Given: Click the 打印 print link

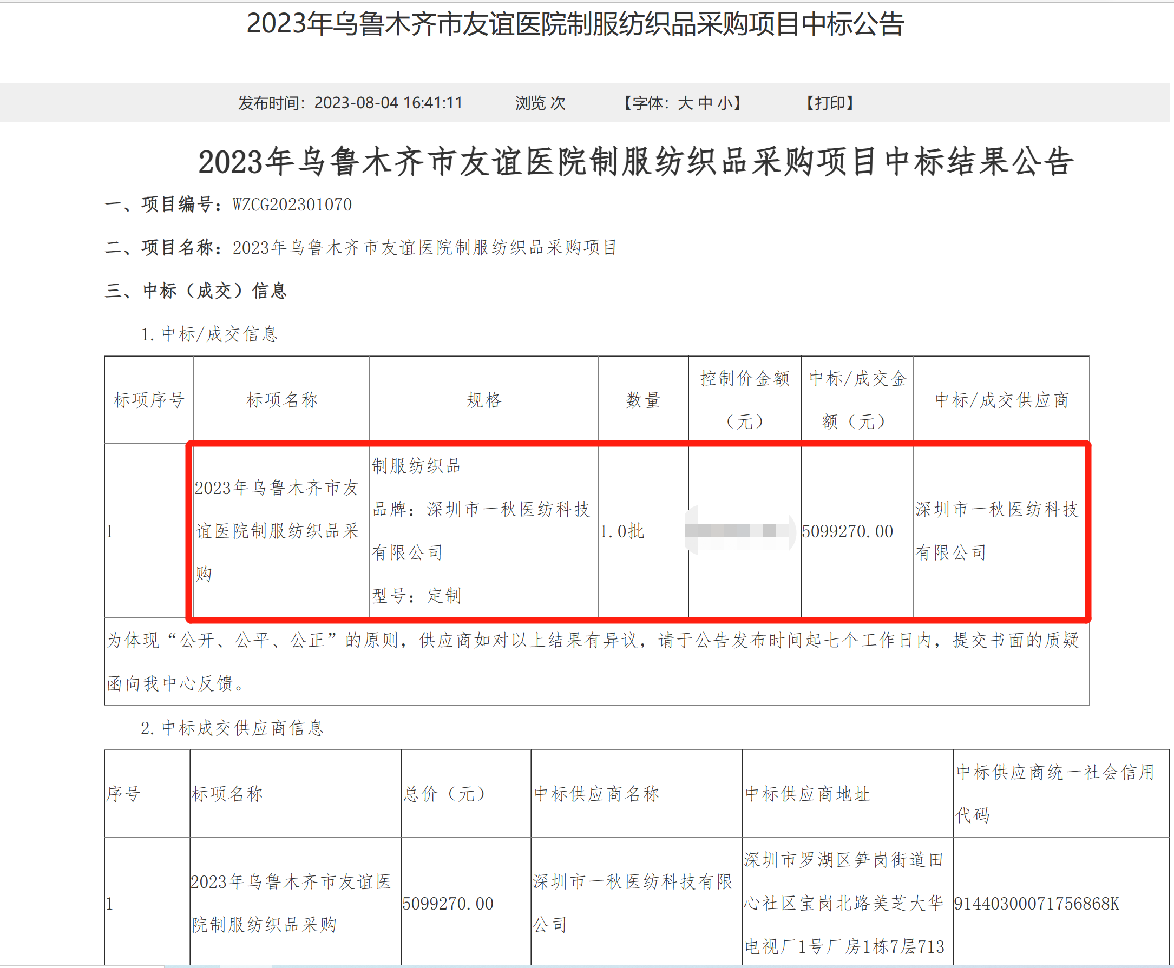Looking at the screenshot, I should (x=830, y=103).
